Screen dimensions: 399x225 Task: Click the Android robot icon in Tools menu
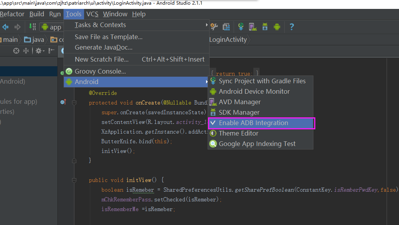pyautogui.click(x=69, y=82)
